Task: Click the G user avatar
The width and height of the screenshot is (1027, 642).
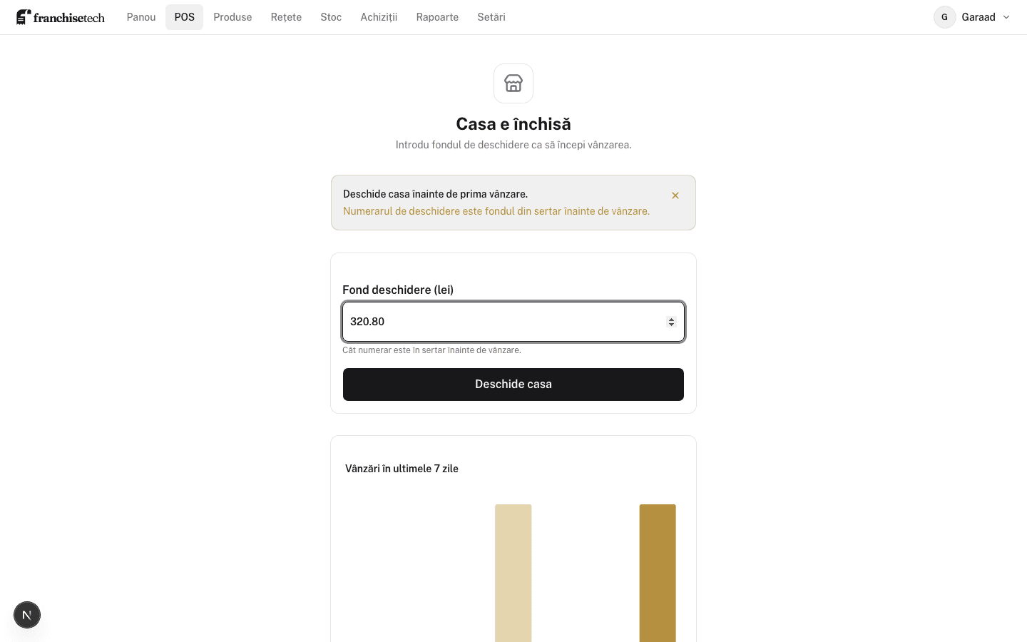Action: pos(945,17)
